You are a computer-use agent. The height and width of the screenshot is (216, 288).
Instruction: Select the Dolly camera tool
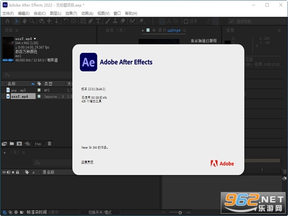(x=57, y=21)
